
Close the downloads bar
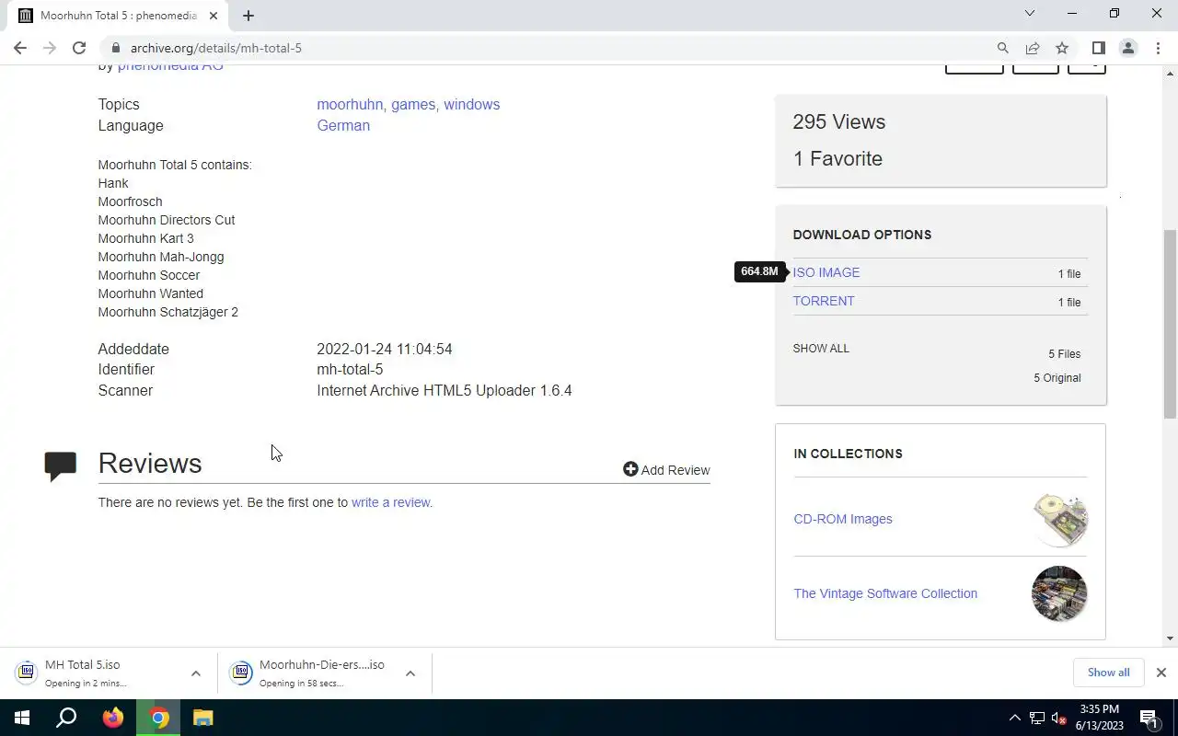[1161, 673]
